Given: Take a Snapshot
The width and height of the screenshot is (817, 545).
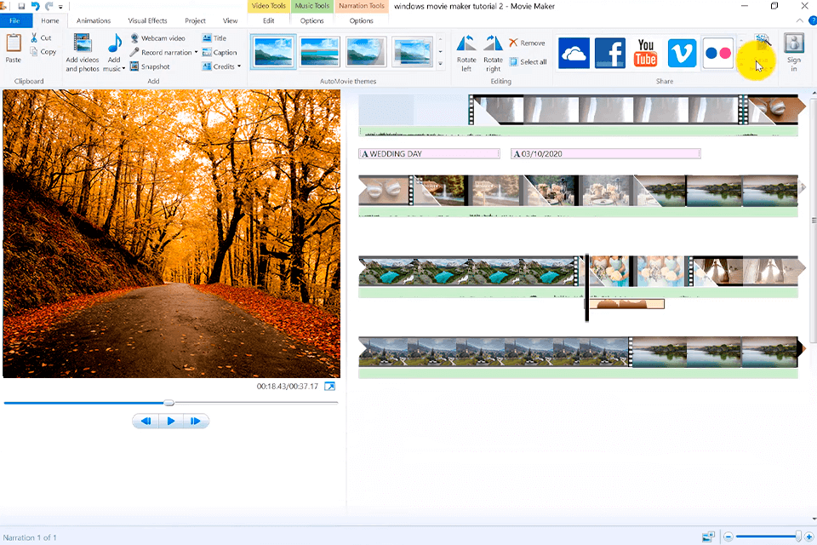Looking at the screenshot, I should click(x=150, y=66).
